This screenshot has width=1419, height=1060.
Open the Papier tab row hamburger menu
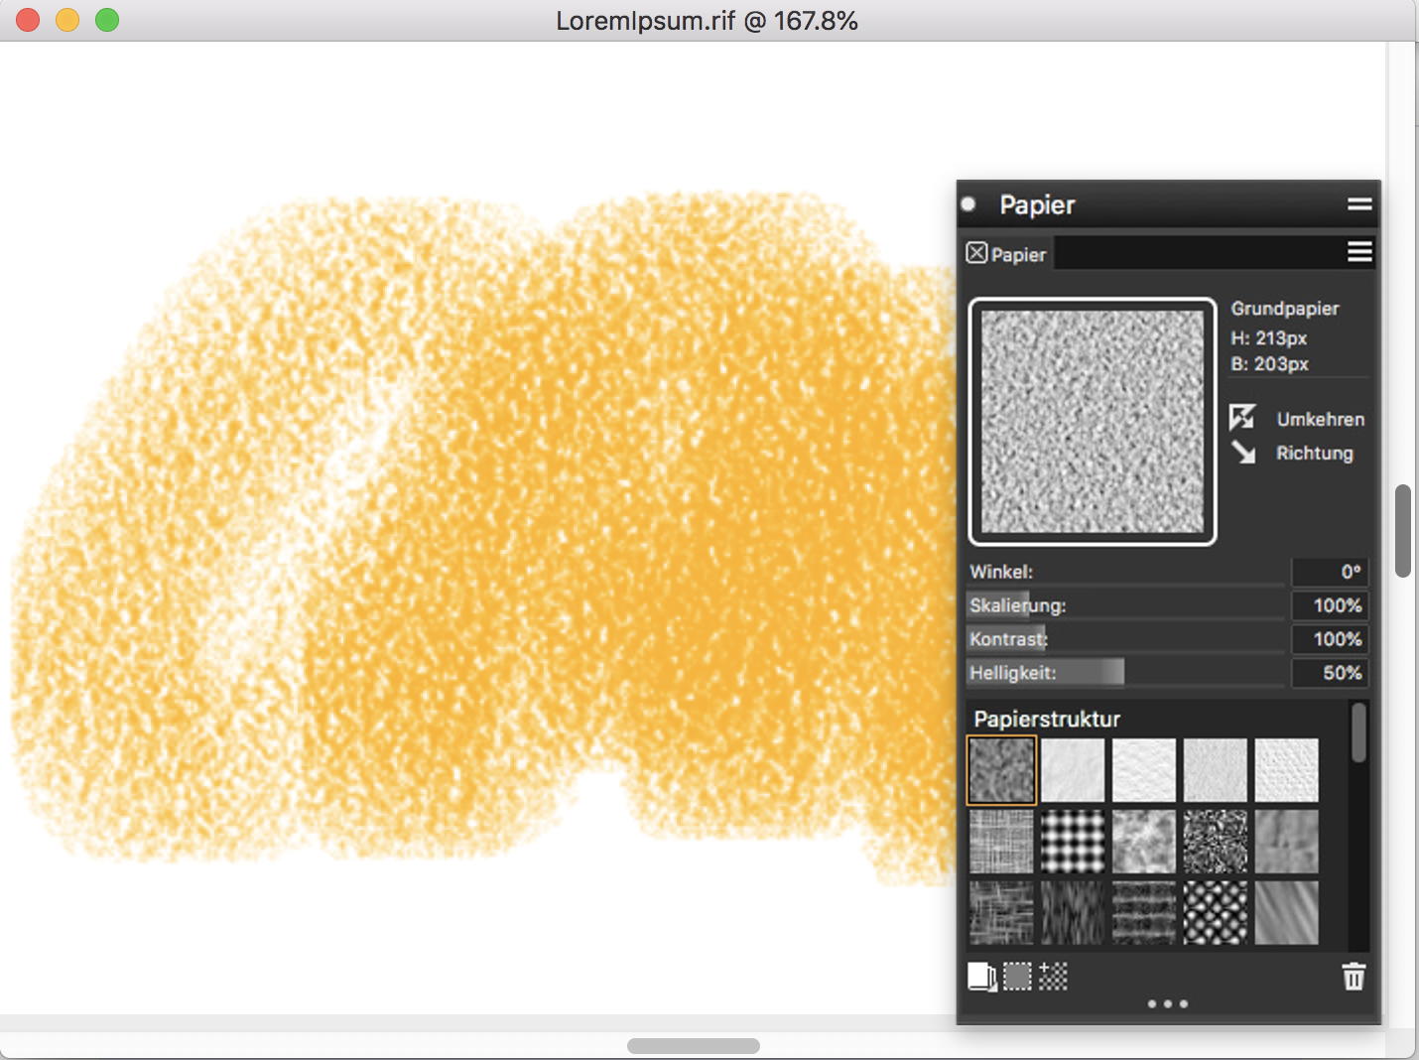(1359, 252)
